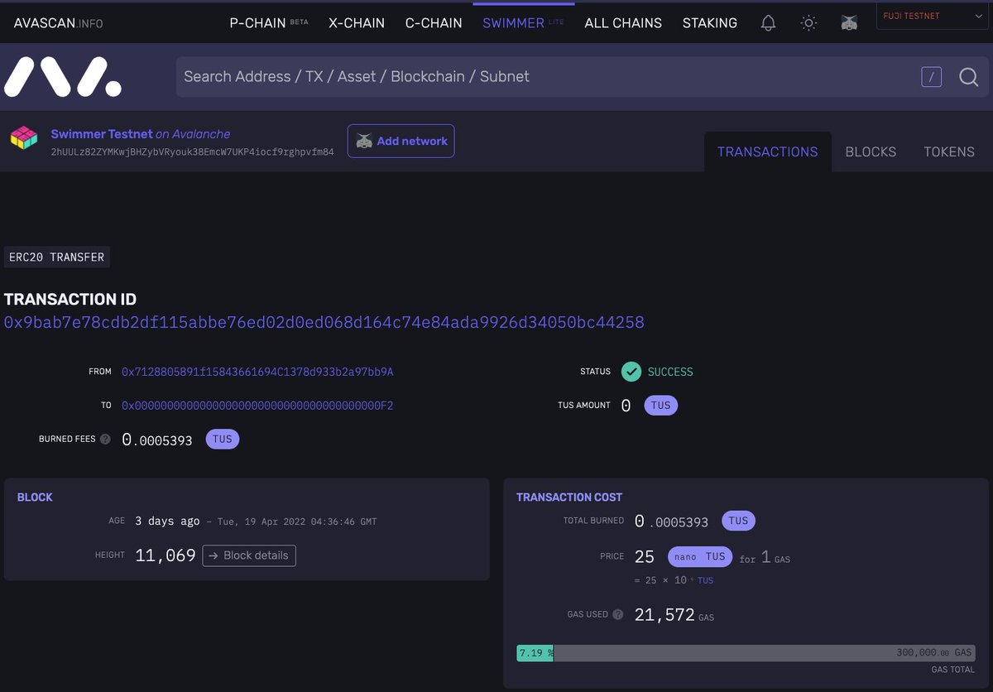
Task: Click the TRANSACTION COST section heading
Action: (x=569, y=497)
